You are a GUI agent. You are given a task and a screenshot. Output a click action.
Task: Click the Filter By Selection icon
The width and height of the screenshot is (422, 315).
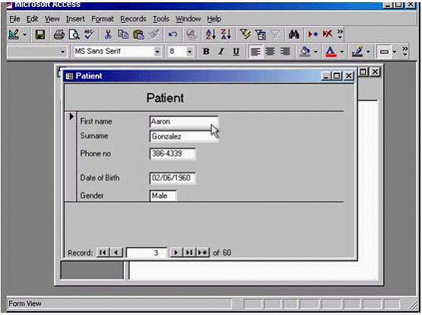coord(245,34)
